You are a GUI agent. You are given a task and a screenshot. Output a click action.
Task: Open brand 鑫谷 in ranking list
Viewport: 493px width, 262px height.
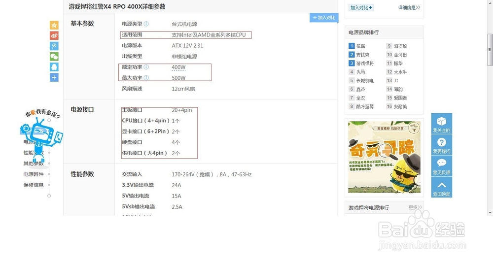pyautogui.click(x=361, y=89)
